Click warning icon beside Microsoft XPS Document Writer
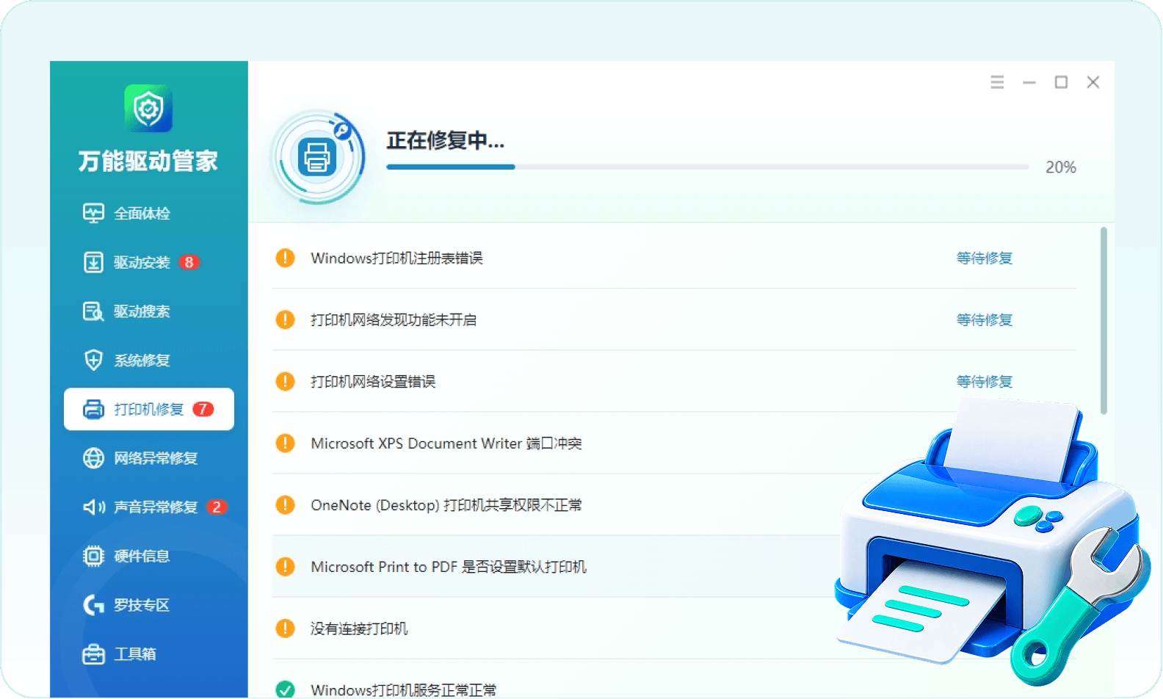This screenshot has height=699, width=1163. click(285, 443)
